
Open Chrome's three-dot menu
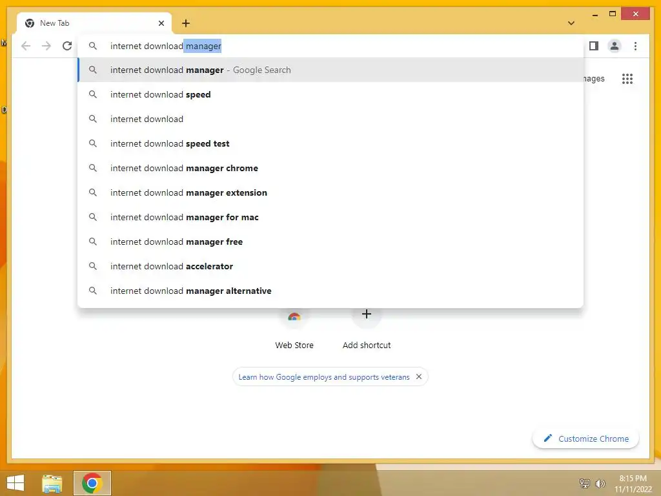point(635,46)
